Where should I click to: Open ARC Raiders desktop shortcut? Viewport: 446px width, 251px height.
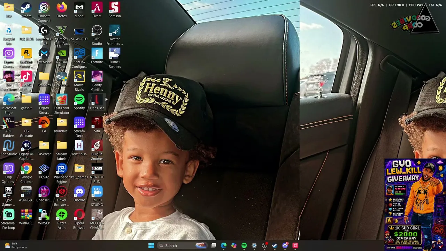[x=9, y=127]
